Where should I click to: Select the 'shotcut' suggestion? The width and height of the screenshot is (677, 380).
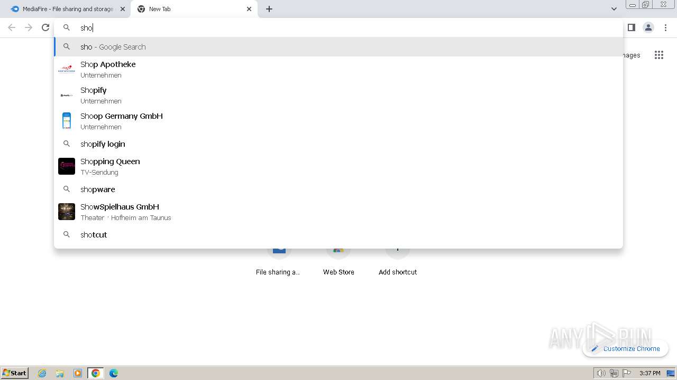[x=338, y=235]
